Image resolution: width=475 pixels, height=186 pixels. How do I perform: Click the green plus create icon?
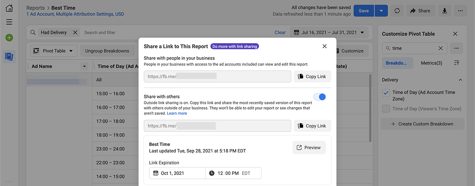pos(9,38)
